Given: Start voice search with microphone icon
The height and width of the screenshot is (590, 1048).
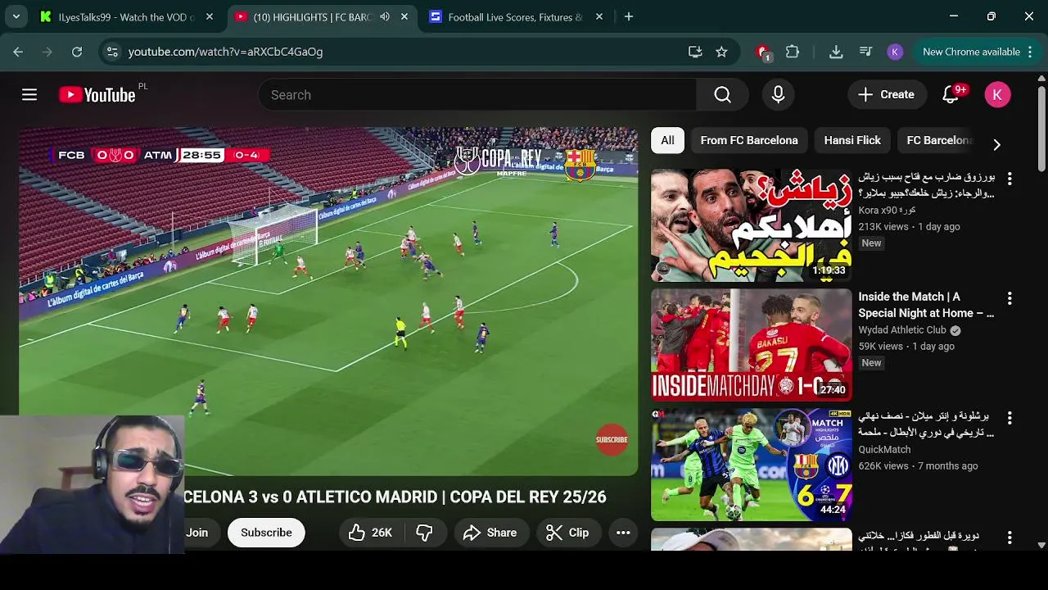Looking at the screenshot, I should point(778,95).
